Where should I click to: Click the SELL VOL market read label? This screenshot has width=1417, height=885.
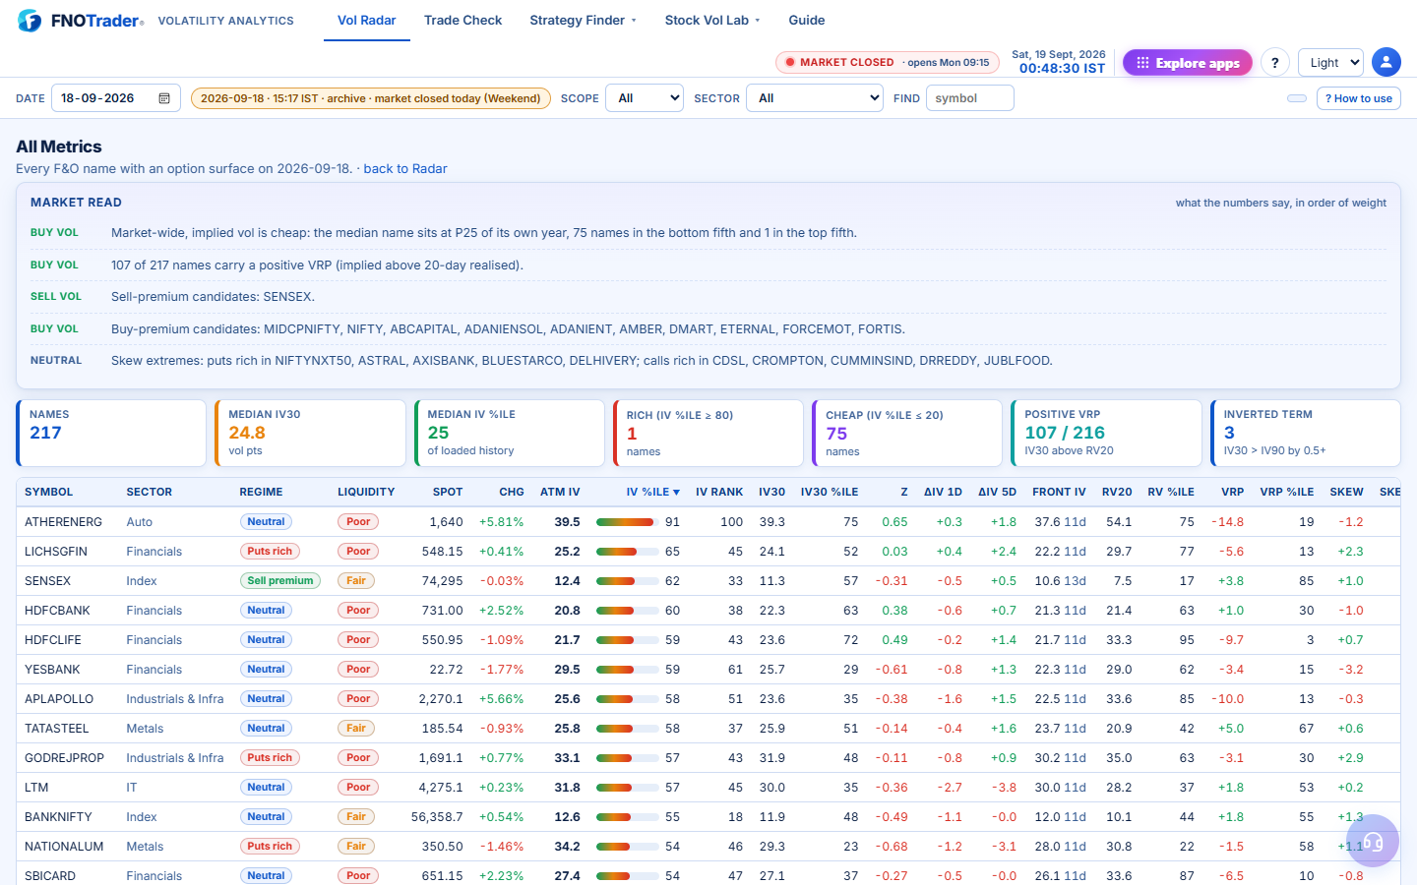(x=56, y=297)
